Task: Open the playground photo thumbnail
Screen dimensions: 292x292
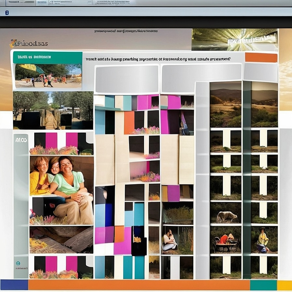Action: coord(48,76)
